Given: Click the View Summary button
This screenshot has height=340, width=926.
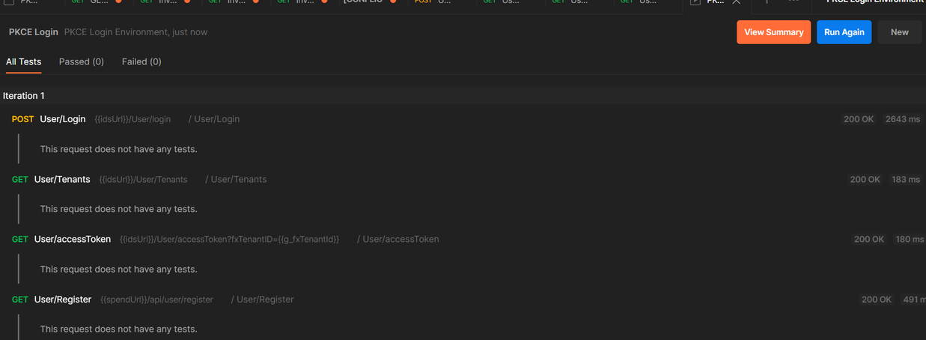Looking at the screenshot, I should click(x=773, y=32).
